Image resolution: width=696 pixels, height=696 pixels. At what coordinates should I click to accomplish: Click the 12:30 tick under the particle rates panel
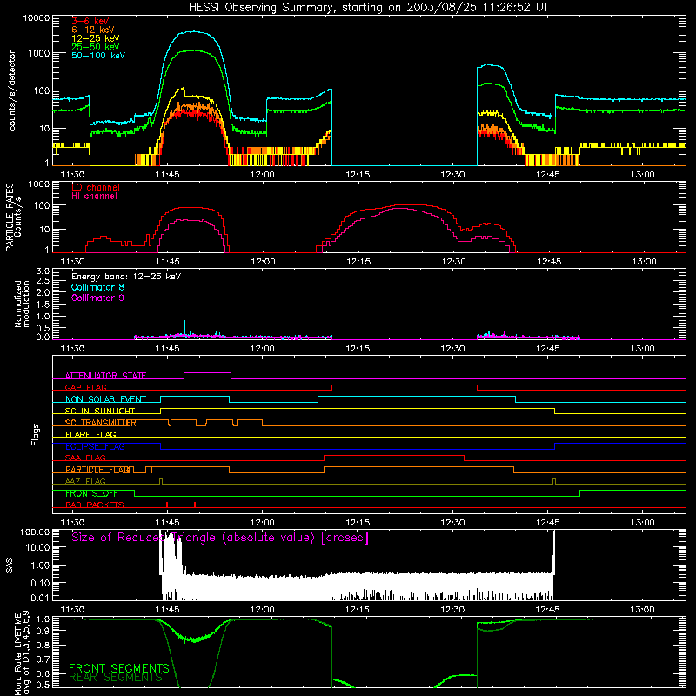453,262
